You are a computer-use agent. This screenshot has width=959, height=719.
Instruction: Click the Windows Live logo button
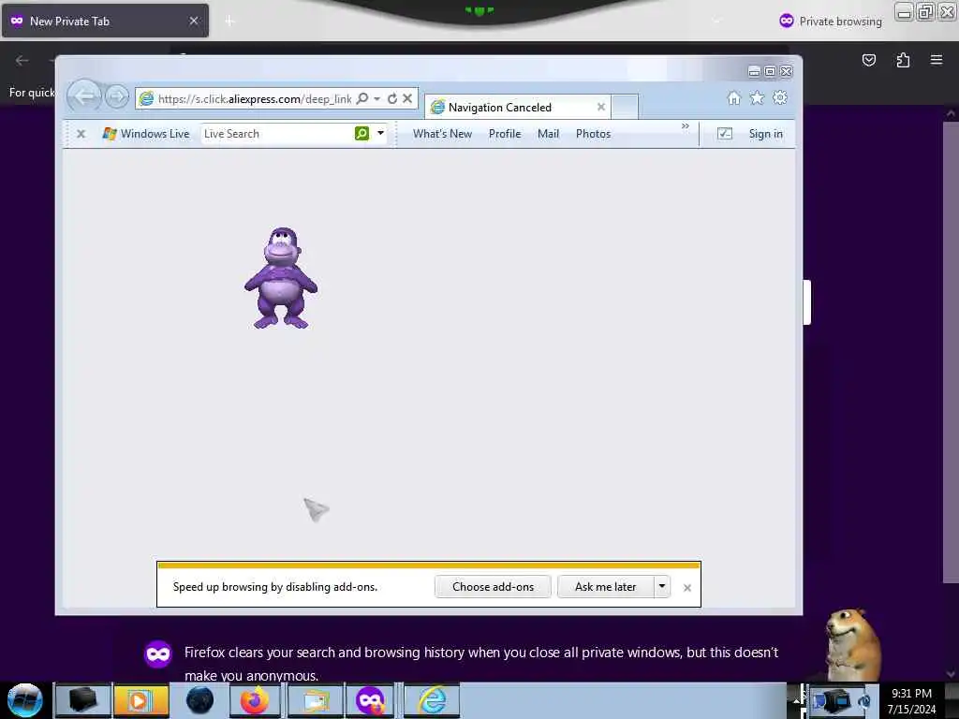pyautogui.click(x=146, y=133)
